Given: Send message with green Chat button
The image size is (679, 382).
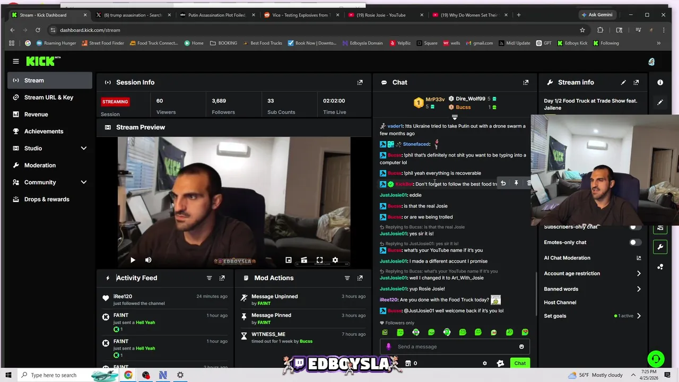Looking at the screenshot, I should (520, 363).
